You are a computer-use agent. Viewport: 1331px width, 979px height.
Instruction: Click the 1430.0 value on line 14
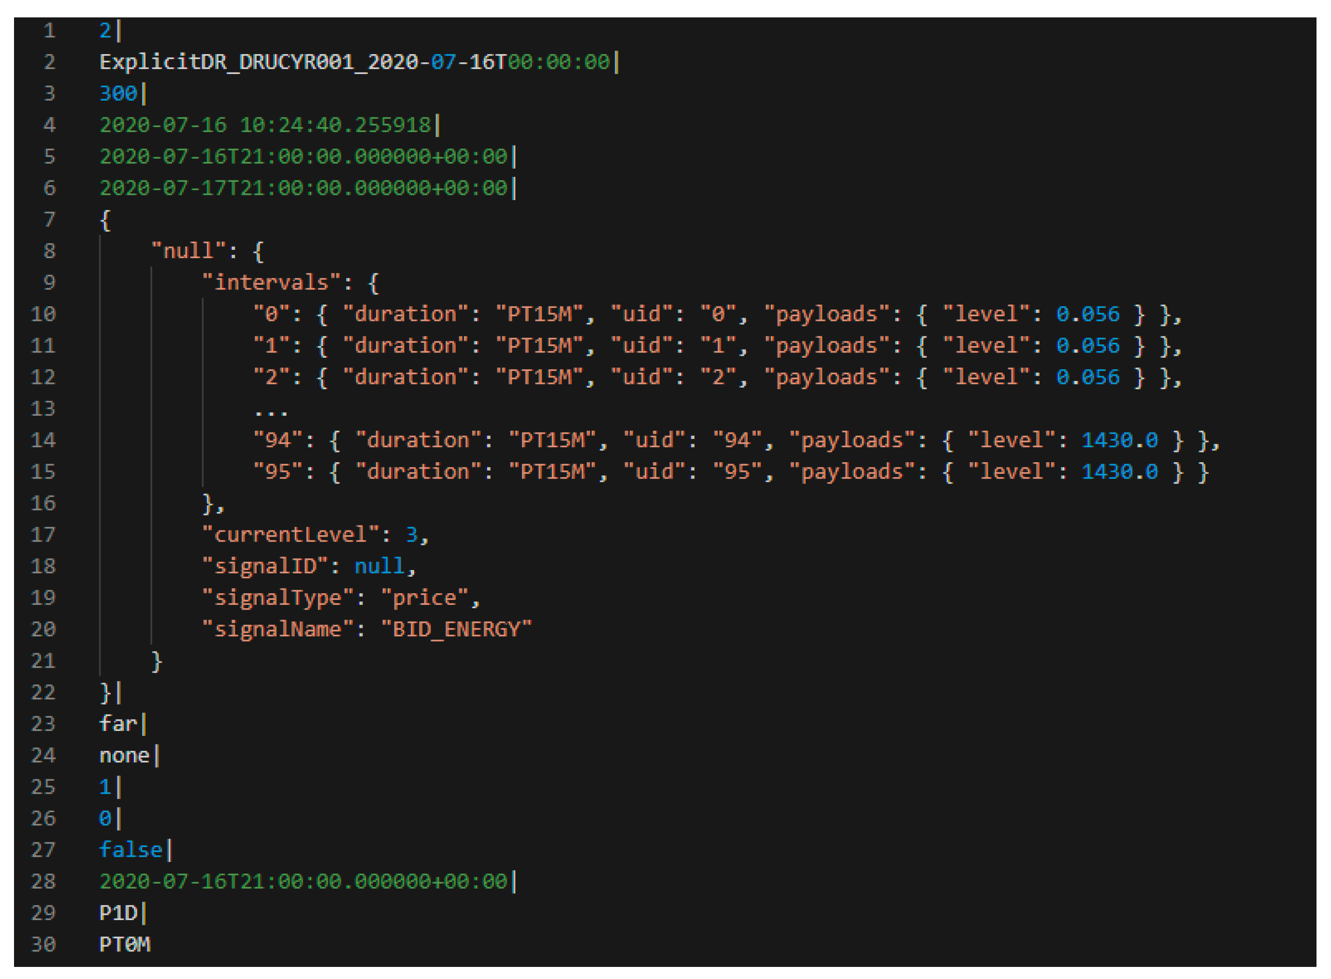tap(1119, 440)
